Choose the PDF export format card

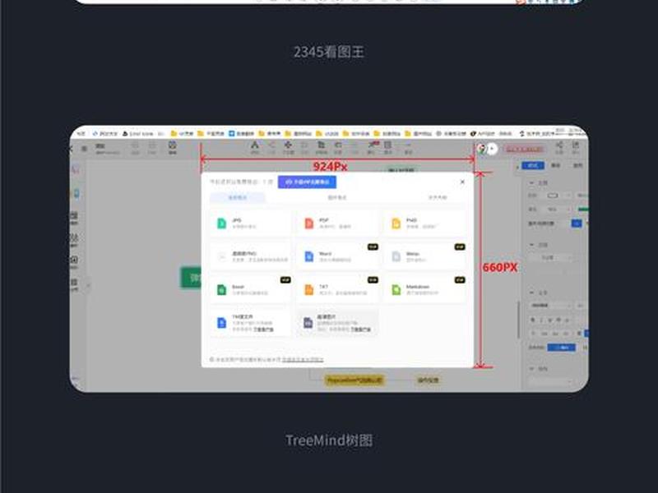tap(337, 223)
